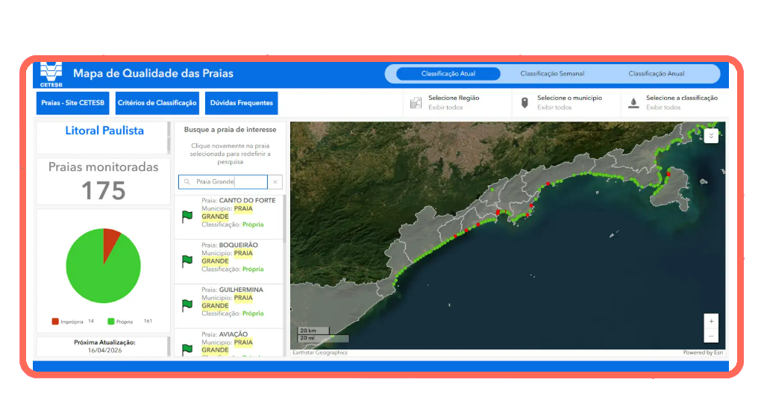Click the Mapa de Qualidade das Praias title
Screen dimensions: 764x400
(153, 74)
